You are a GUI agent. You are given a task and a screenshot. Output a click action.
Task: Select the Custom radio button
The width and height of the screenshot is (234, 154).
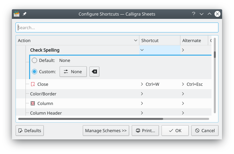click(x=34, y=72)
